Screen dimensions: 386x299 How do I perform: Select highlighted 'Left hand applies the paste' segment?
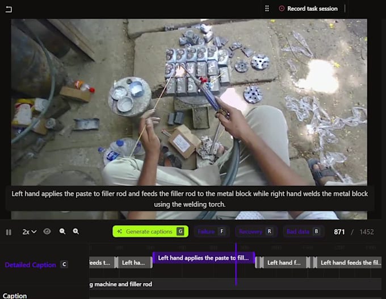click(x=204, y=258)
